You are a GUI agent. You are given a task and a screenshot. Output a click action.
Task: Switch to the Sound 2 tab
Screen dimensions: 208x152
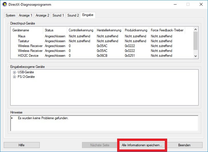tap(73, 15)
